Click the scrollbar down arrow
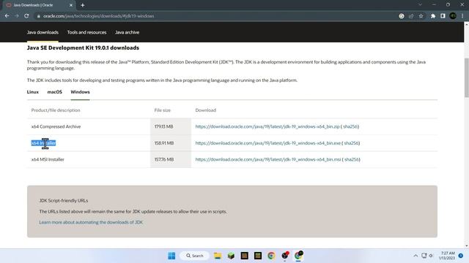This screenshot has height=263, width=469. point(467,246)
